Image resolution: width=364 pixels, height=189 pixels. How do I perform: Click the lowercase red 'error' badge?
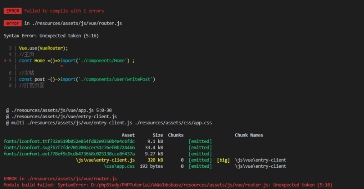13,24
